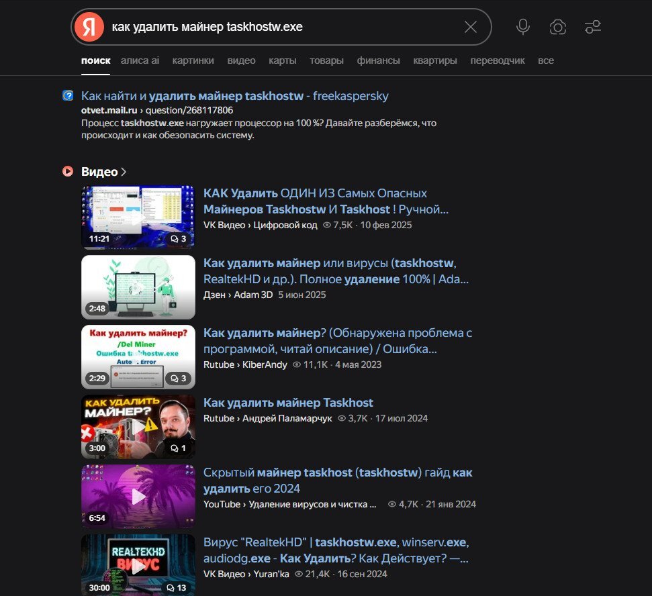This screenshot has height=596, width=652.
Task: Open search settings sliders icon
Action: 592,27
